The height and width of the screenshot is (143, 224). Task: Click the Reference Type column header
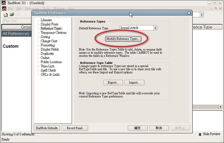point(207,27)
